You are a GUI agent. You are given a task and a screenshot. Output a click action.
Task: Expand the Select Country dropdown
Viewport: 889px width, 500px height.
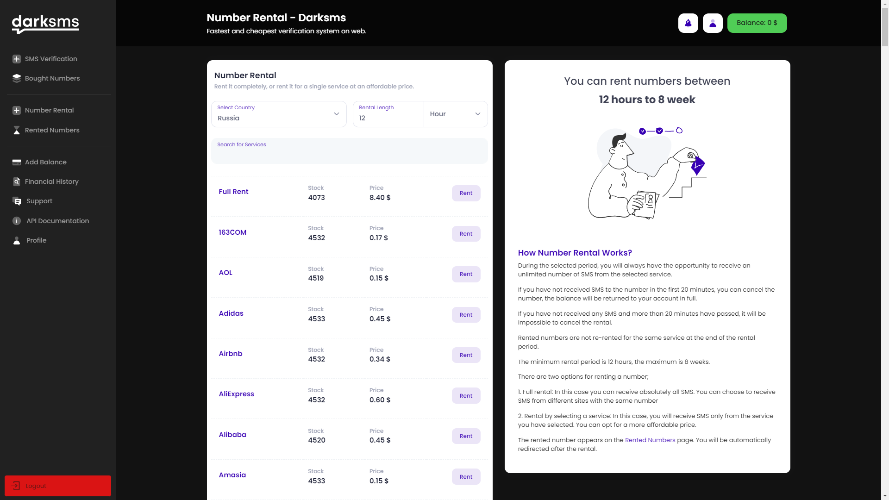pos(279,114)
